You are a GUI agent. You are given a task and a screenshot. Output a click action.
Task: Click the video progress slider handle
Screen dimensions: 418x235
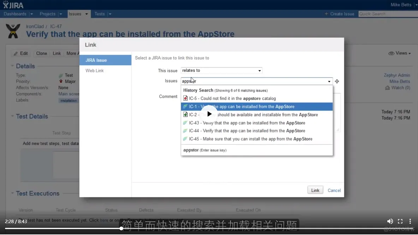pyautogui.click(x=121, y=228)
